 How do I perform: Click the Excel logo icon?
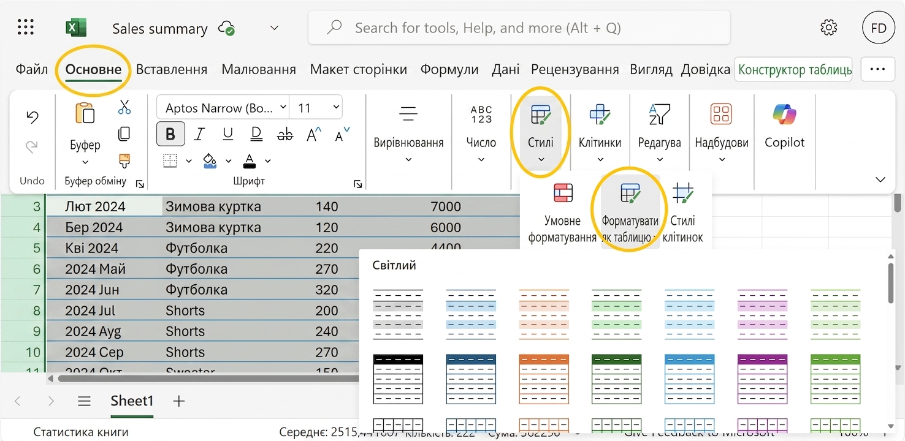coord(76,28)
